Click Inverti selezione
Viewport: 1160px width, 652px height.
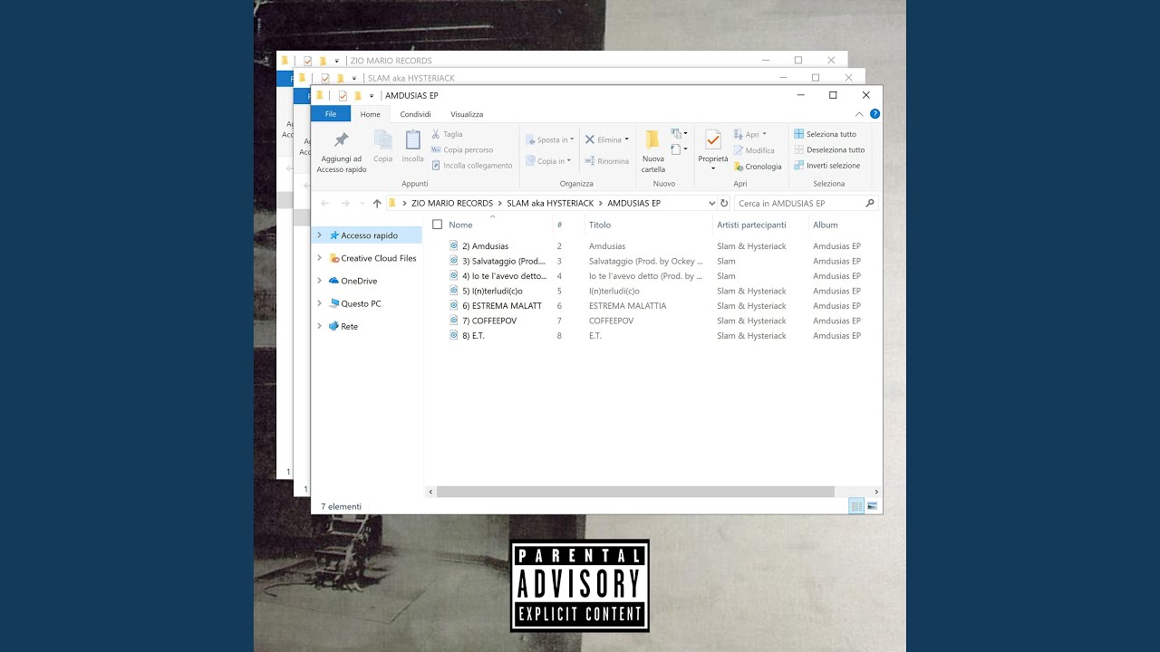tap(827, 166)
